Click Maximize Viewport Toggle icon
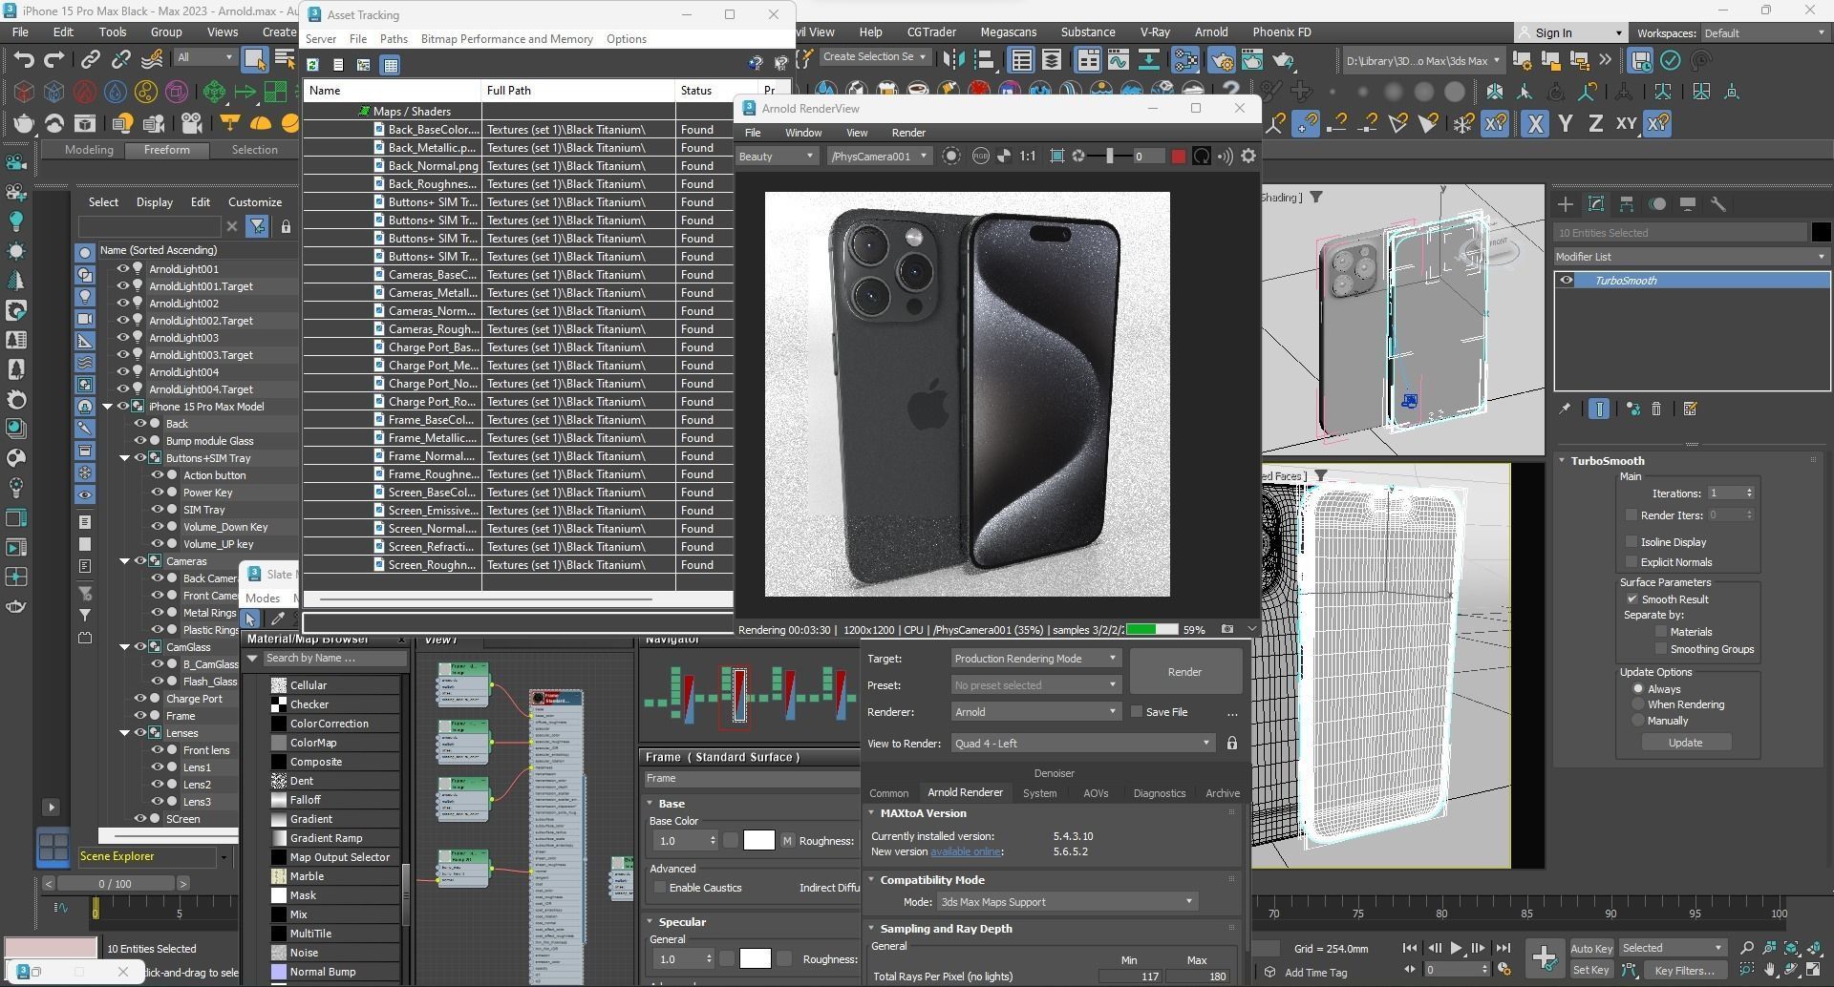The image size is (1834, 987). pyautogui.click(x=1813, y=970)
